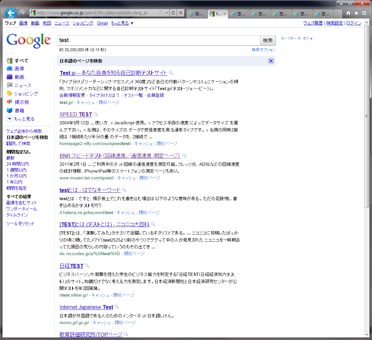
Task: Open the browser Home icon
Action: click(x=348, y=13)
